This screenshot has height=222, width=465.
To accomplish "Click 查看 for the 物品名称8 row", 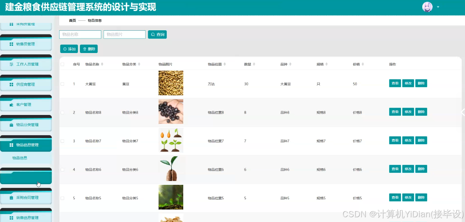I will (x=395, y=112).
